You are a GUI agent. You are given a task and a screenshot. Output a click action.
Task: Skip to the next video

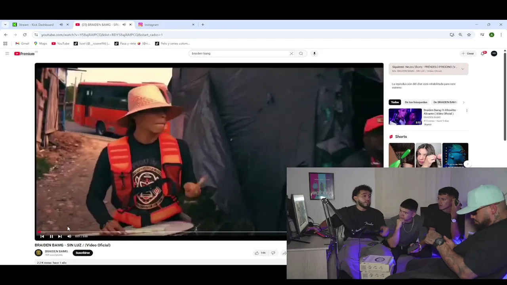[x=60, y=236]
